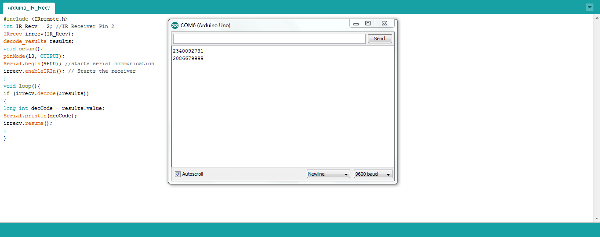The height and width of the screenshot is (237, 600).
Task: Click the Arduino logo icon in COM6 title bar
Action: (x=175, y=25)
